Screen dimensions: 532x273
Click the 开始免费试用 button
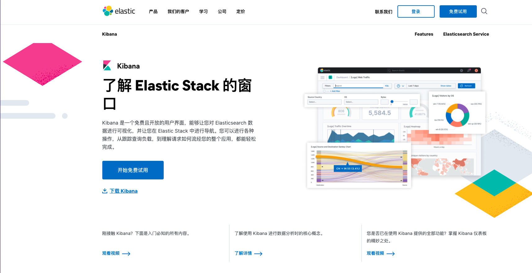133,170
